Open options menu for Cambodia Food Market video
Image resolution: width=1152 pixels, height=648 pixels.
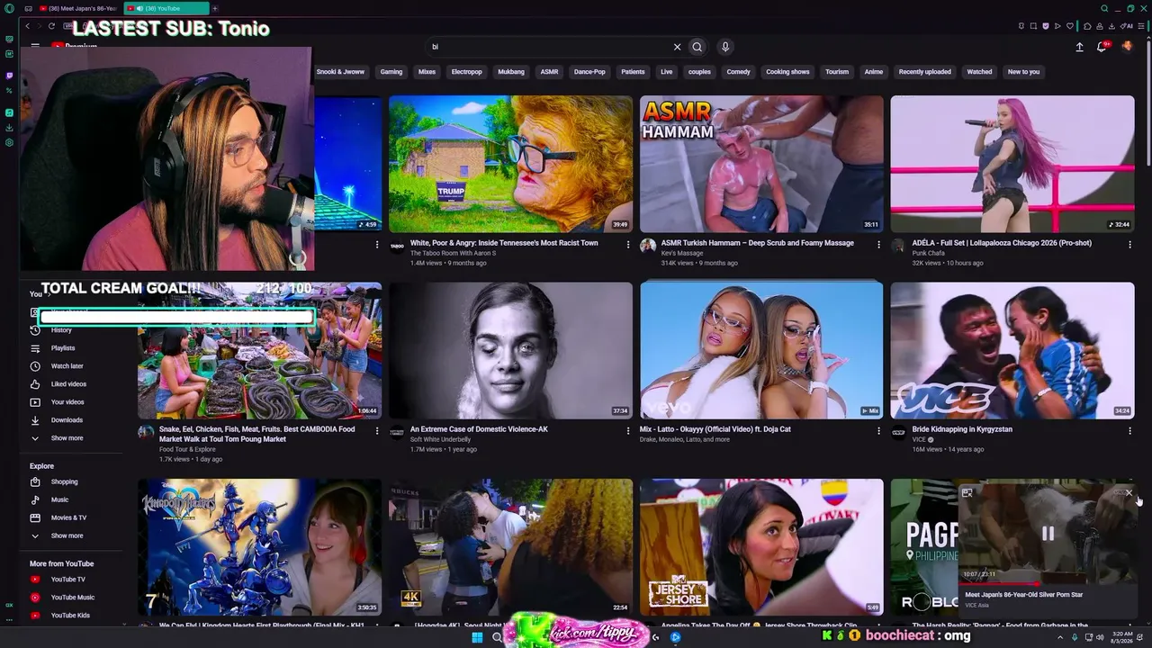click(377, 430)
